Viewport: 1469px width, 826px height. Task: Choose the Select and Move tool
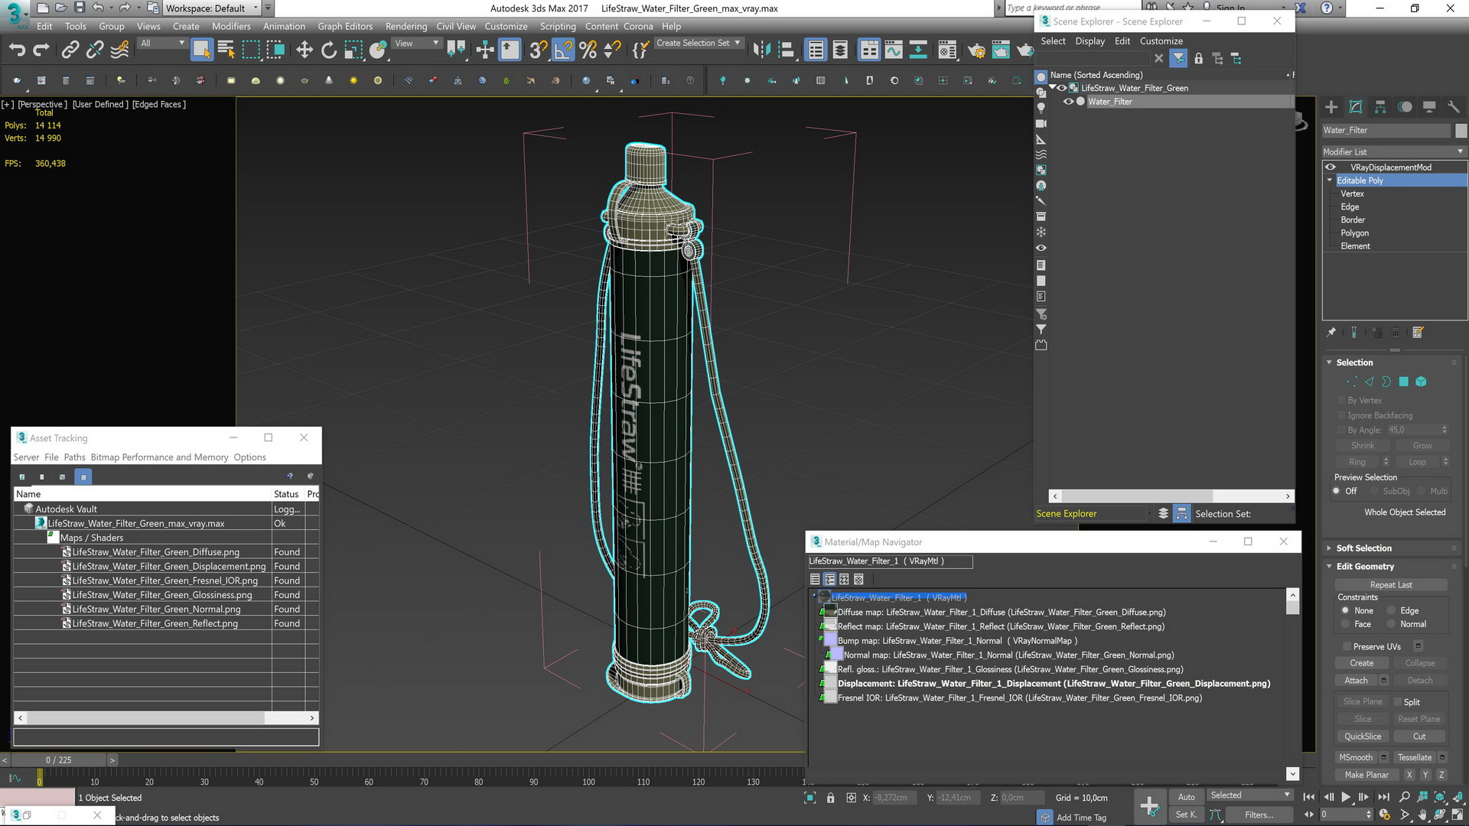(x=305, y=50)
